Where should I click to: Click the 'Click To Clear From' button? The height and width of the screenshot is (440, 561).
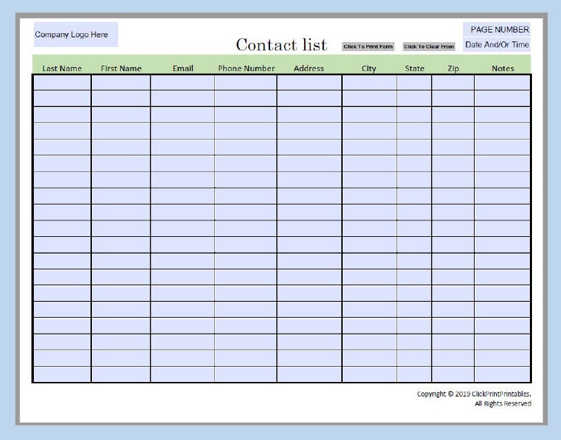[428, 46]
